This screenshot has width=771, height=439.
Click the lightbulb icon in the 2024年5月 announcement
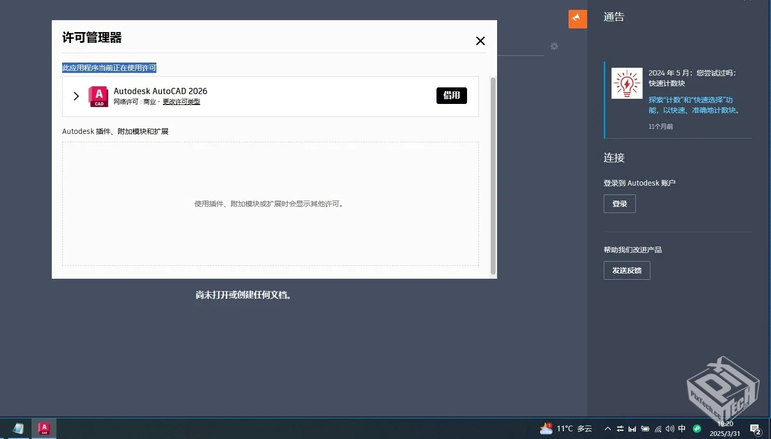coord(627,83)
